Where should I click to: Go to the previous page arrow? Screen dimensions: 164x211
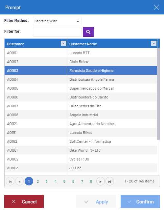(19, 181)
